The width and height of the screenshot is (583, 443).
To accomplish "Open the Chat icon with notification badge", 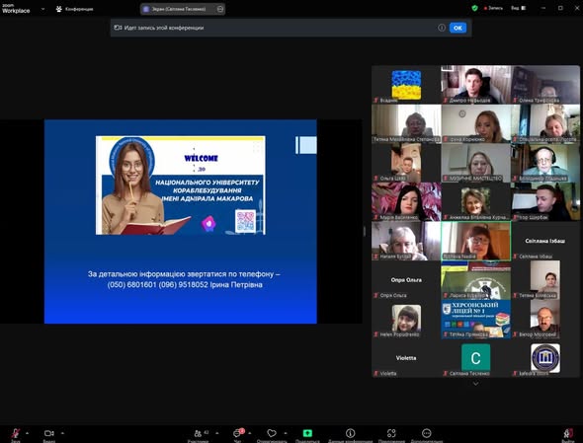I will pos(237,433).
